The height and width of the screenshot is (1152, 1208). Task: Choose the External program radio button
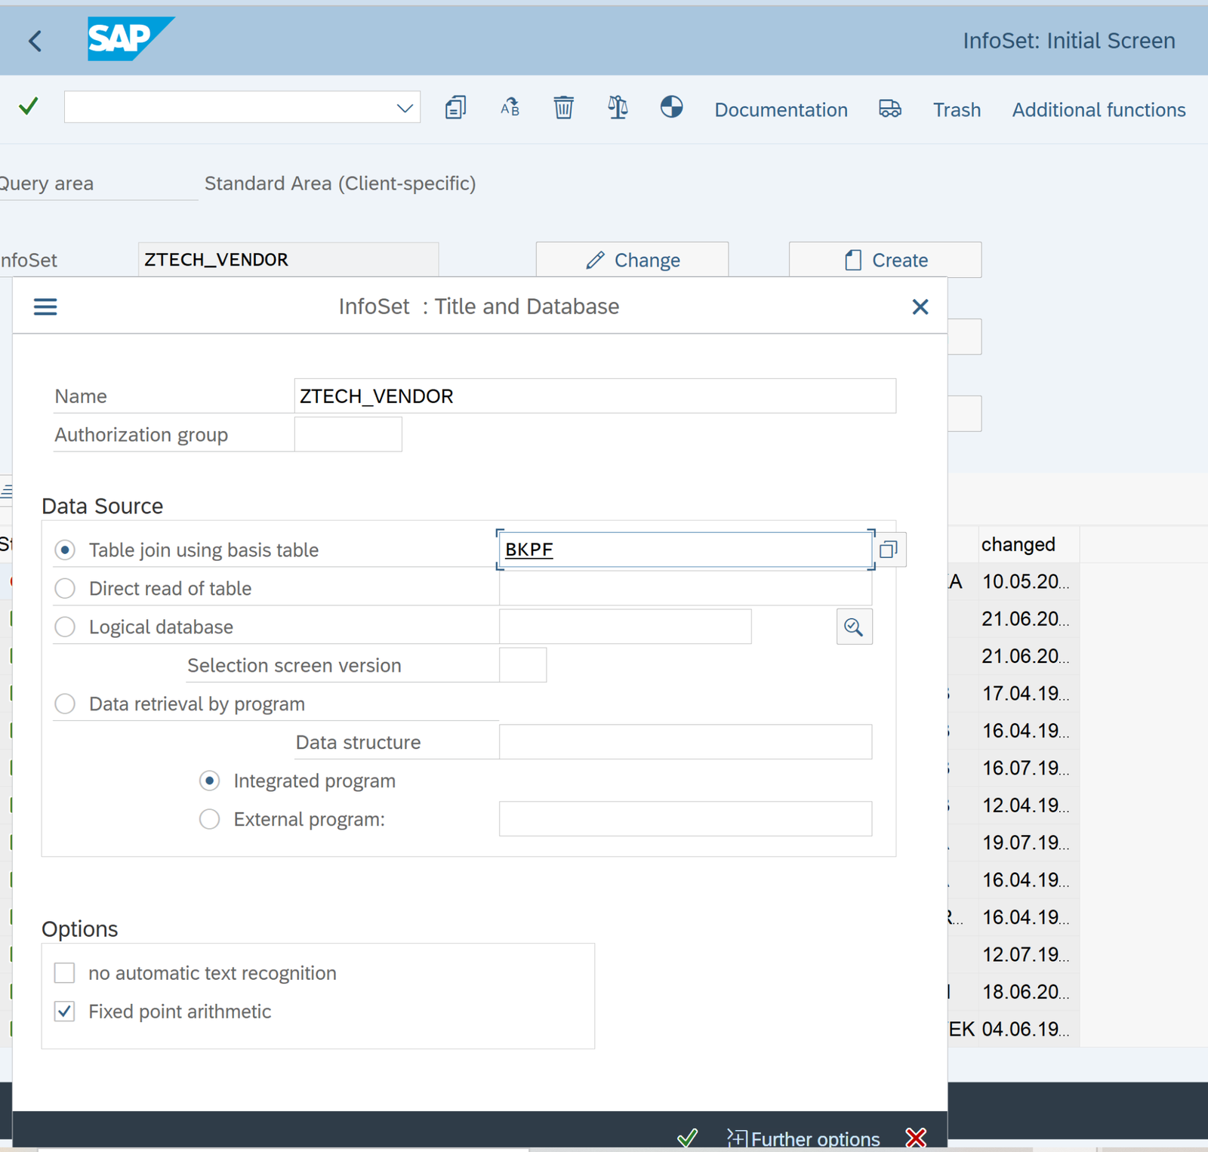209,819
